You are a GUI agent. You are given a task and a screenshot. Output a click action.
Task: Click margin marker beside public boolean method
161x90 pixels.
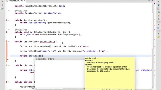pos(7,82)
